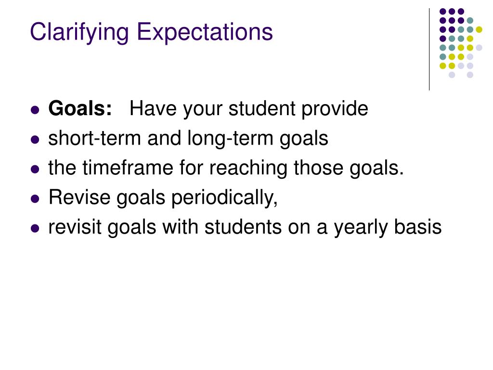Click the word 'students' in the last bullet

243,227
